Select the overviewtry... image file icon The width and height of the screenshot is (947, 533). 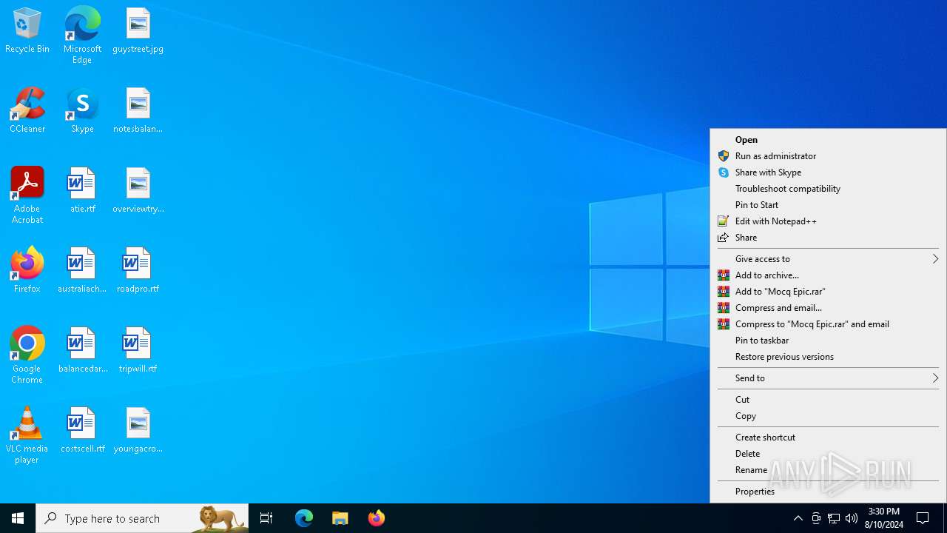(x=138, y=190)
